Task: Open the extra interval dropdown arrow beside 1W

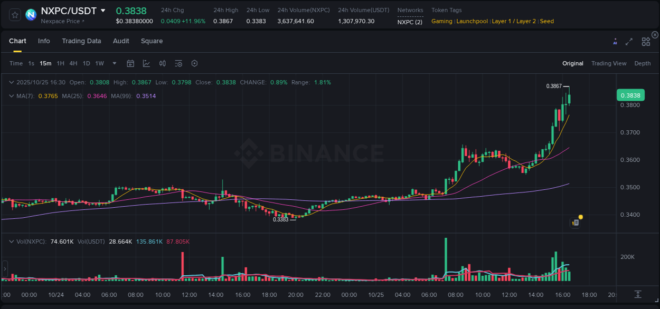Action: (114, 63)
